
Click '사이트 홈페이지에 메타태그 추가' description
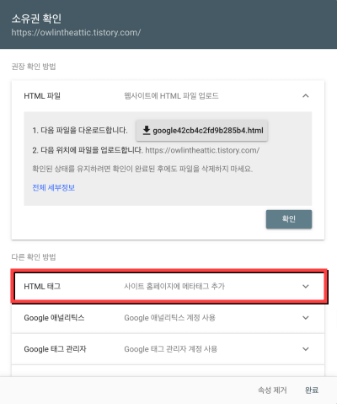(174, 287)
